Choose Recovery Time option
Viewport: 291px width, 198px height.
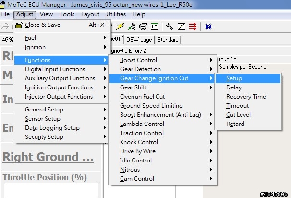pyautogui.click(x=248, y=97)
